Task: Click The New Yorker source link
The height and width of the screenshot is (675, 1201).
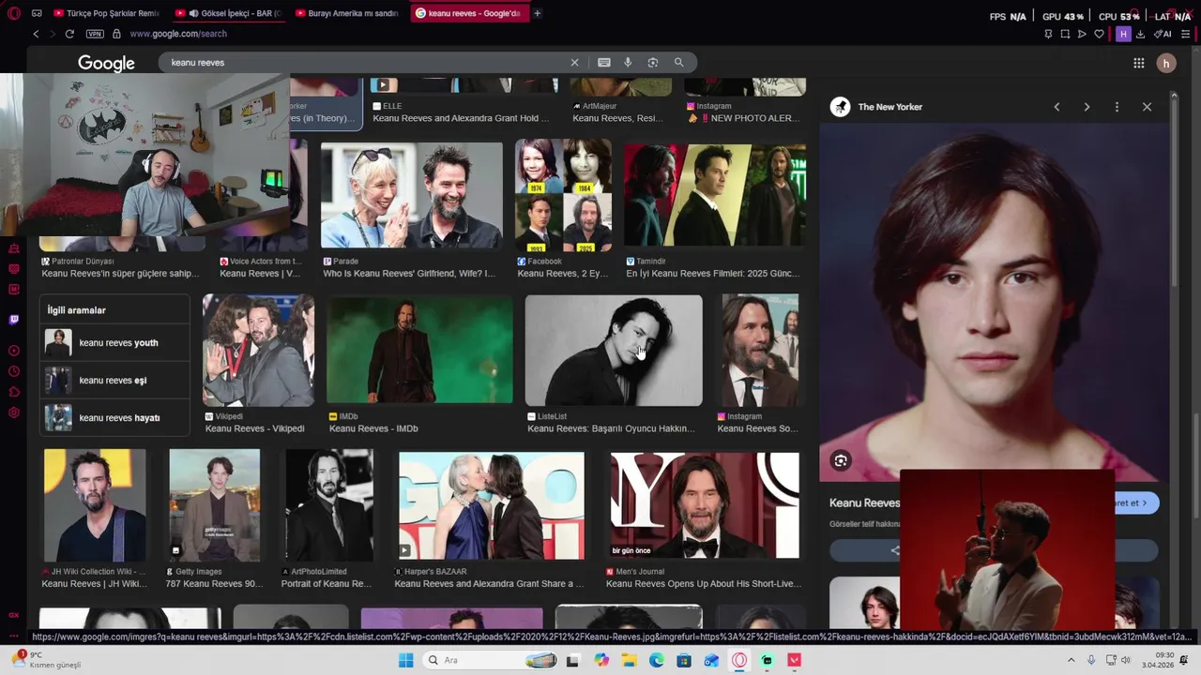Action: pos(889,107)
